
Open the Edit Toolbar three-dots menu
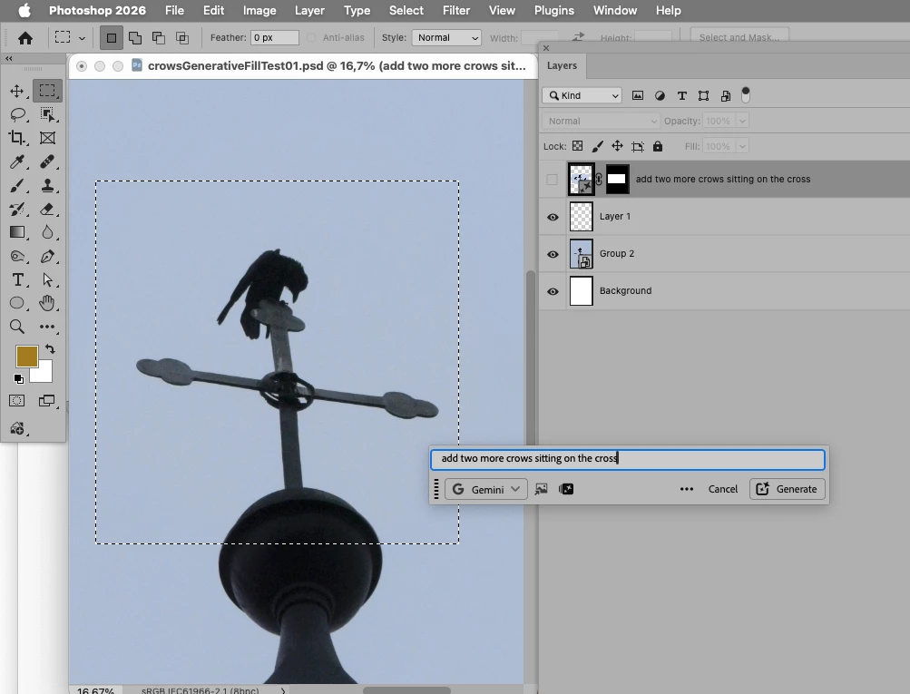(47, 327)
